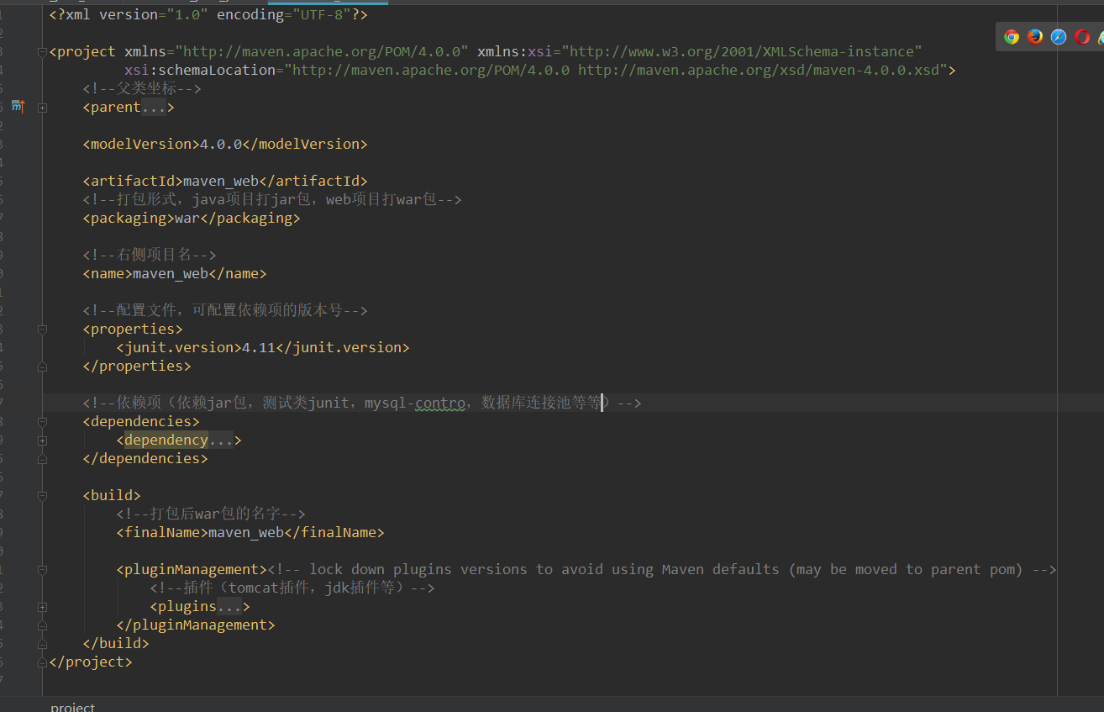Expand the folded parent block in gutter
Viewport: 1104px width, 712px height.
tap(42, 108)
